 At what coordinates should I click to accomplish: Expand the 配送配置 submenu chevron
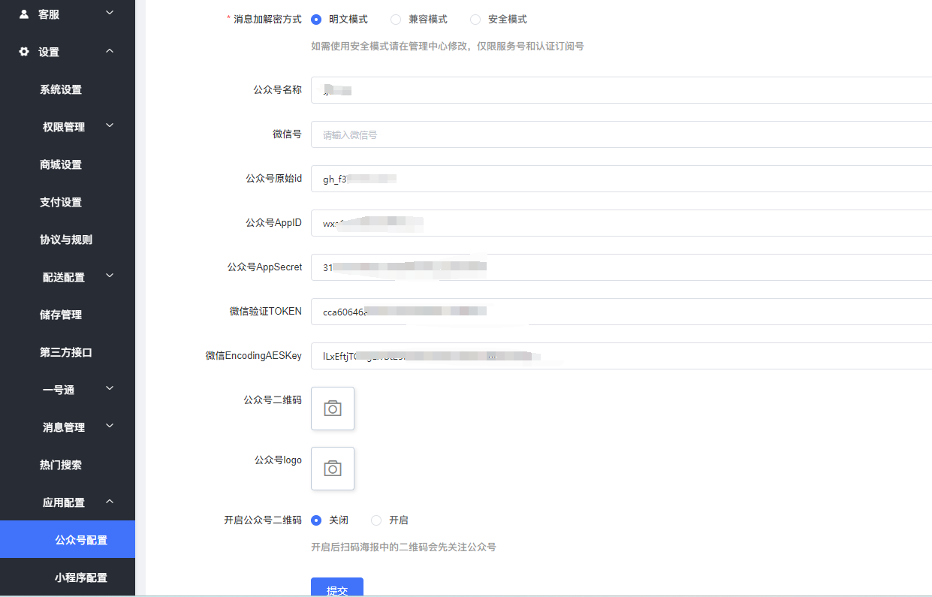click(110, 276)
